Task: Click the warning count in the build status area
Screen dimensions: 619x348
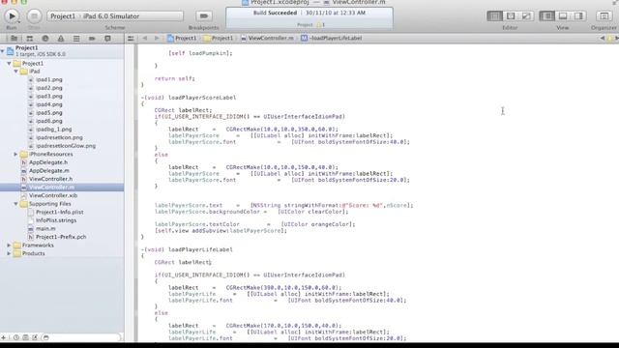Action: point(320,25)
